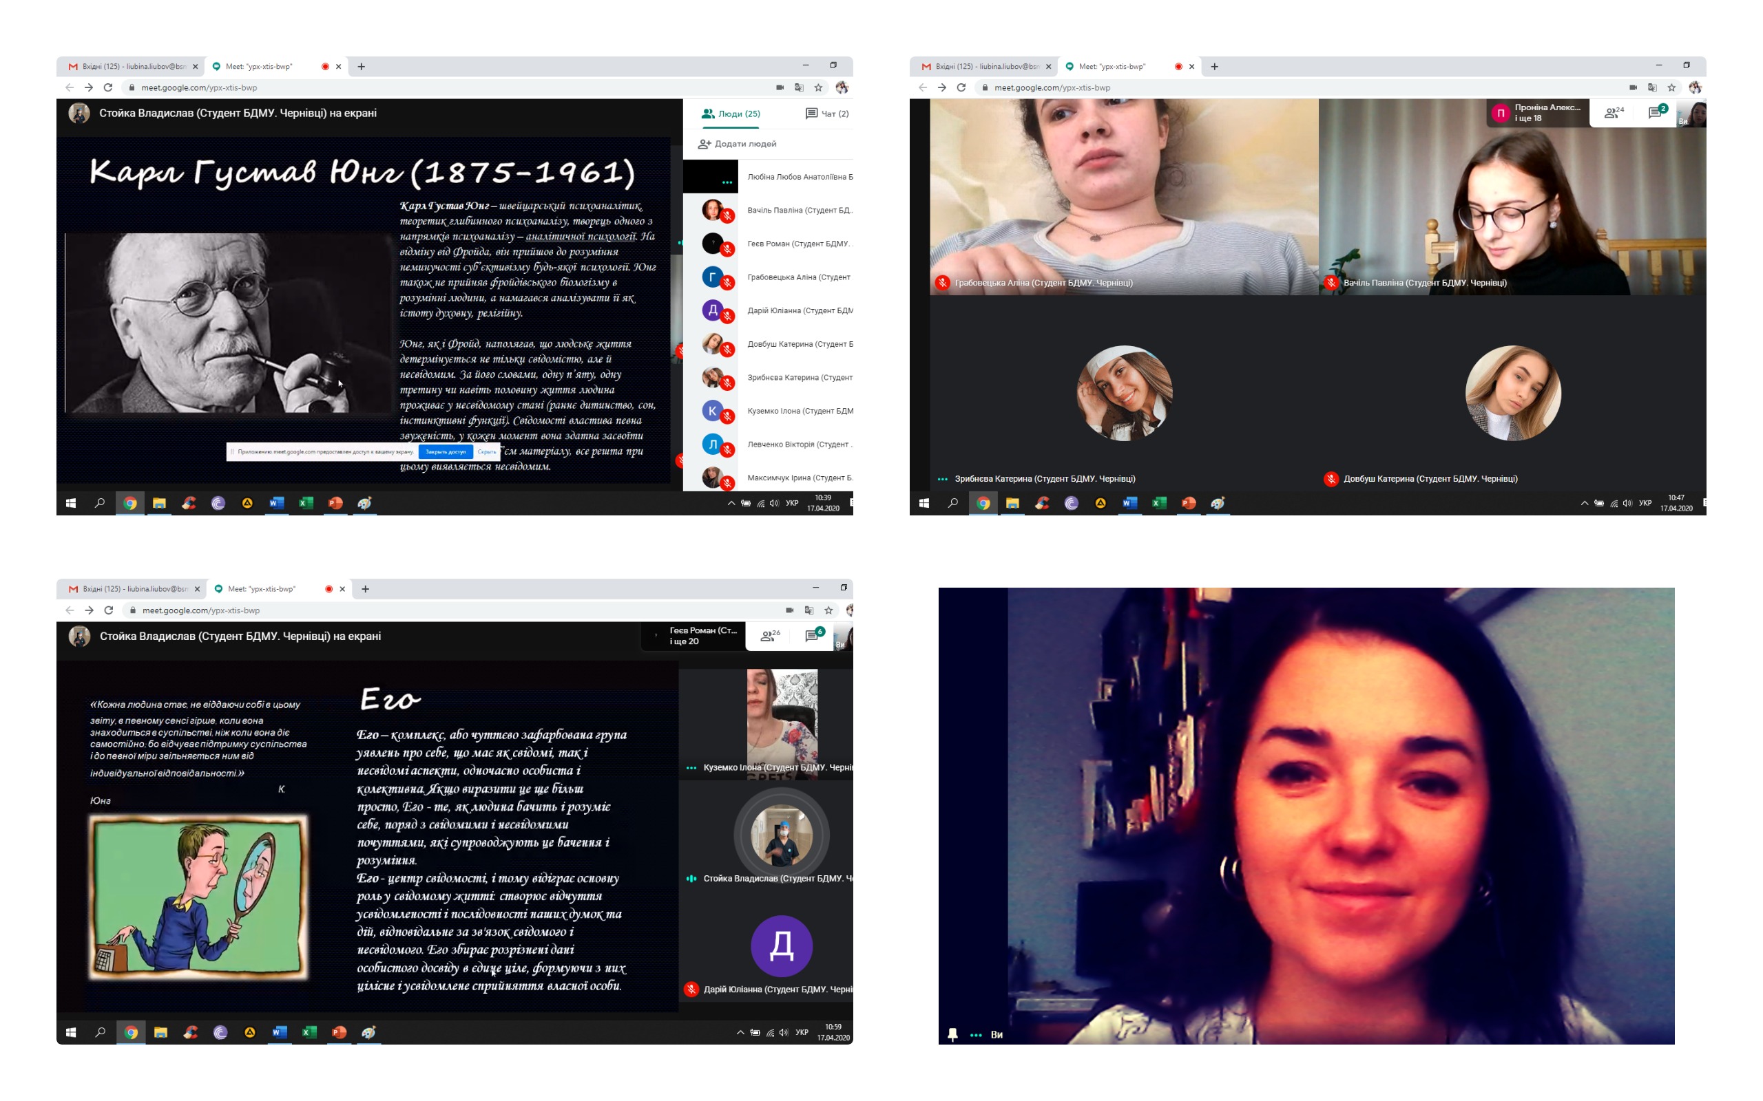The width and height of the screenshot is (1763, 1101).
Task: Show hidden tray icons in 10:47 taskbar
Action: click(x=1584, y=503)
